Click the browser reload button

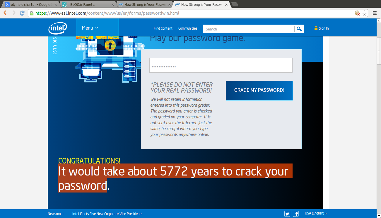pos(22,13)
